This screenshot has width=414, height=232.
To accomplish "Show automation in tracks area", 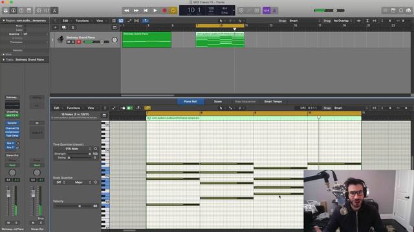I will tap(129, 21).
